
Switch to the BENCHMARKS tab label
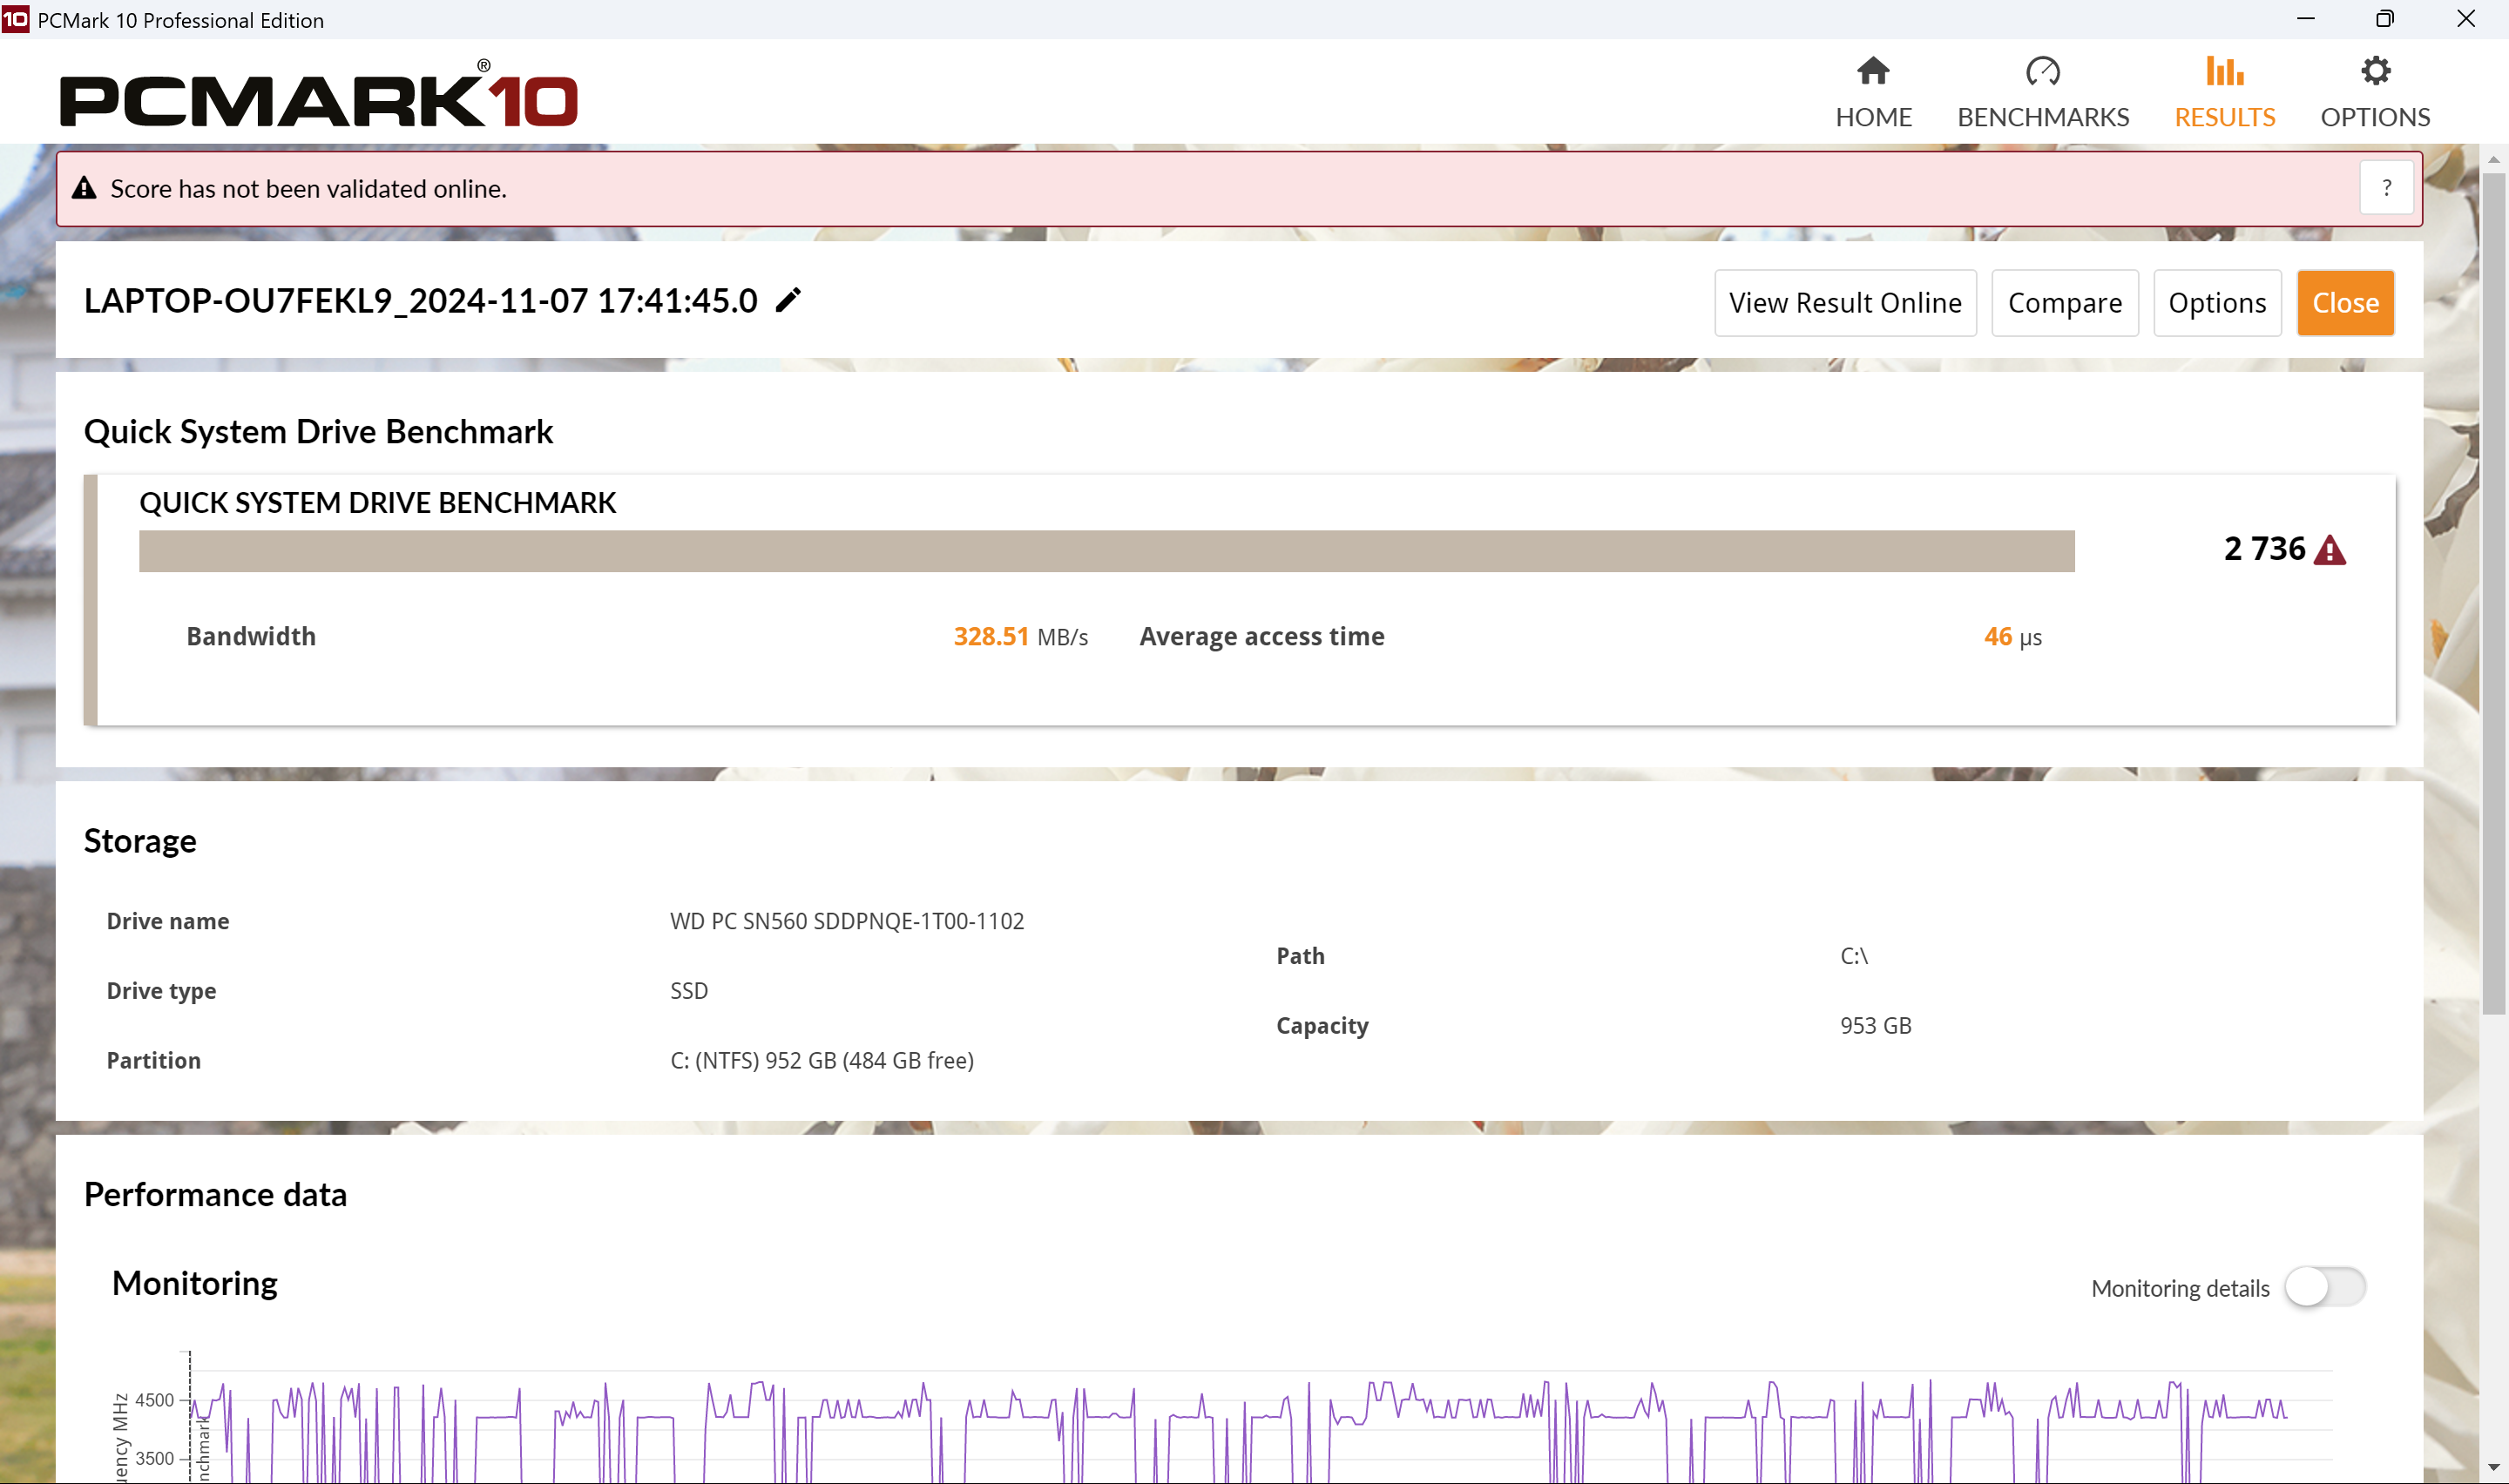(x=2042, y=117)
